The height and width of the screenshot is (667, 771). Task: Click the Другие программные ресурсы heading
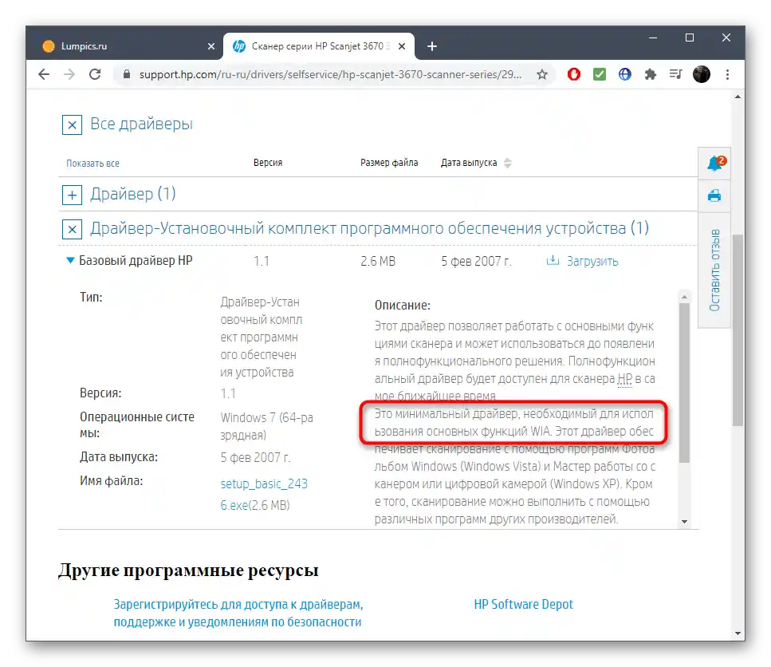pyautogui.click(x=188, y=570)
